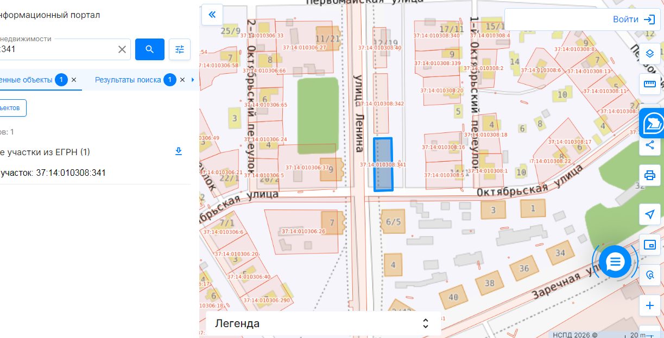Select building 40 on the map
Screen dimensions: 664x338
[453, 297]
